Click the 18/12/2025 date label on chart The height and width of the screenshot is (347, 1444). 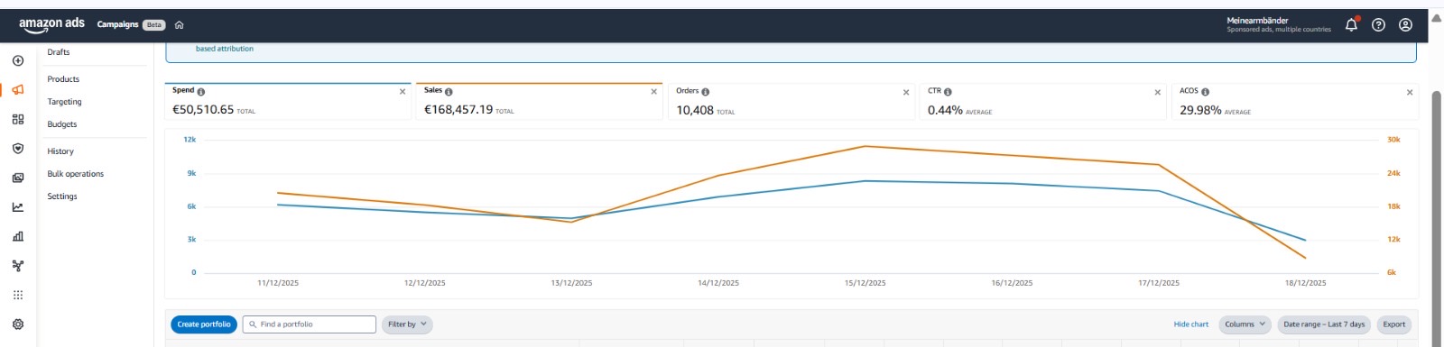coord(1305,283)
